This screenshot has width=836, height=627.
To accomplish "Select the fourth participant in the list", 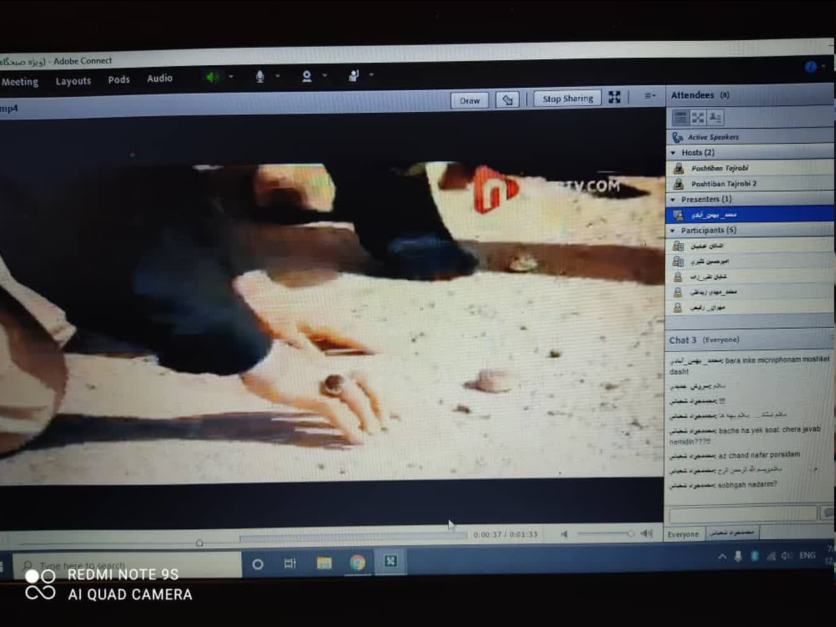I will (x=750, y=292).
